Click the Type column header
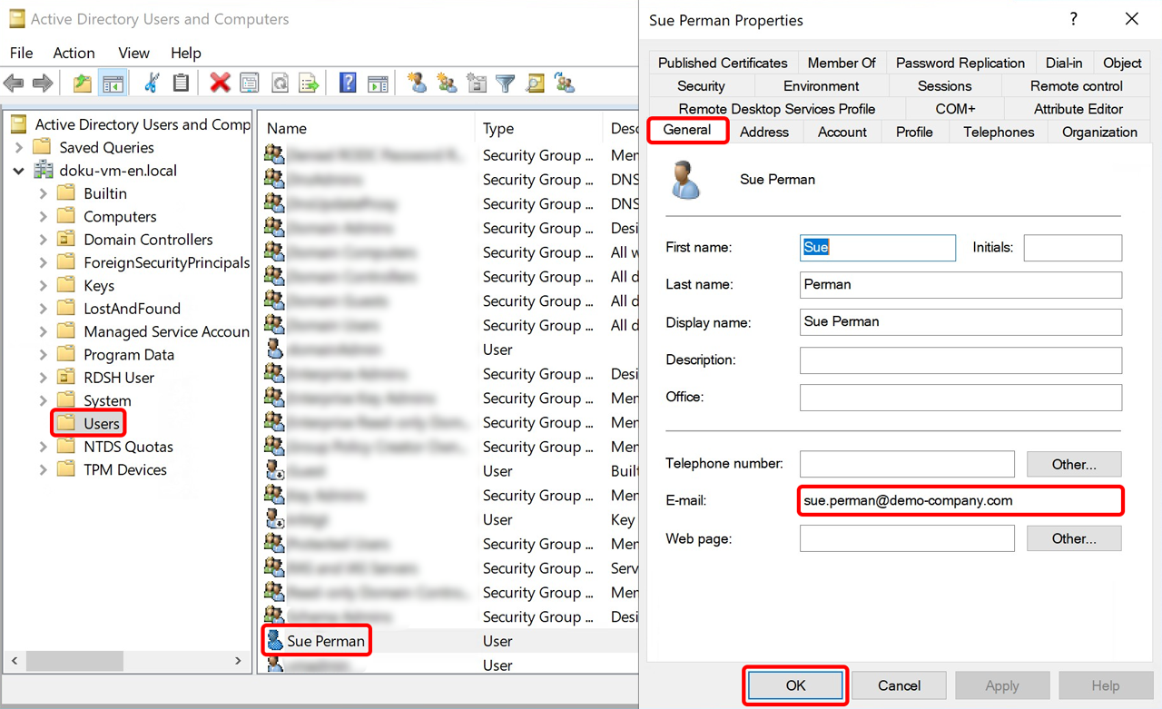This screenshot has width=1162, height=709. coord(538,129)
